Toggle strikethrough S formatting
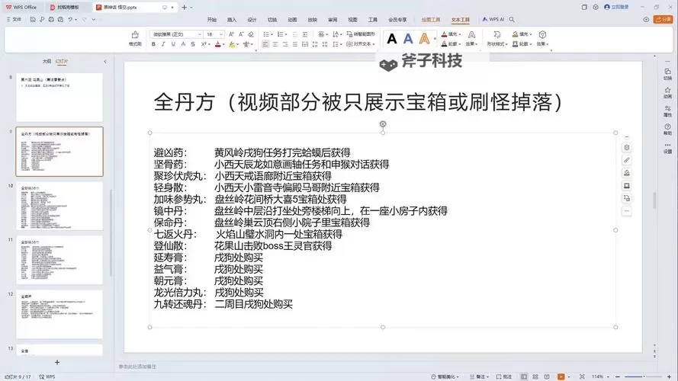The width and height of the screenshot is (678, 381). tap(193, 44)
